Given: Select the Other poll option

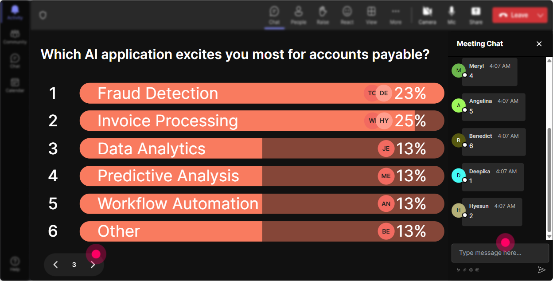Looking at the screenshot, I should pyautogui.click(x=262, y=231).
